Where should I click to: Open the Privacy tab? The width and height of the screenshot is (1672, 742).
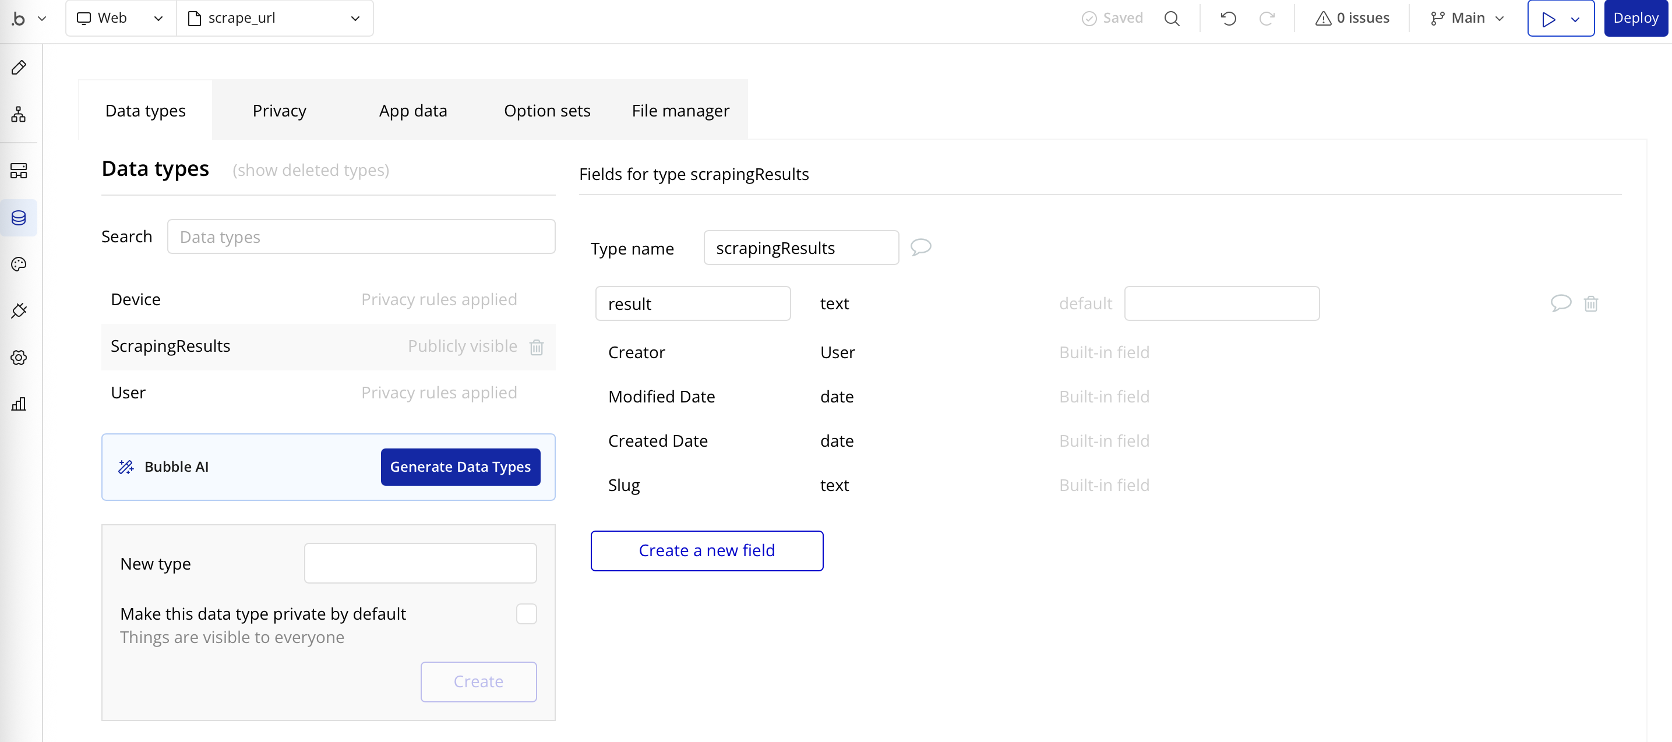pos(279,109)
